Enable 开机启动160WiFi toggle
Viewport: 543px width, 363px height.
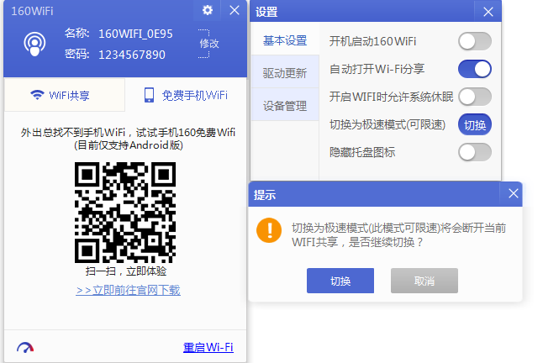click(x=475, y=41)
